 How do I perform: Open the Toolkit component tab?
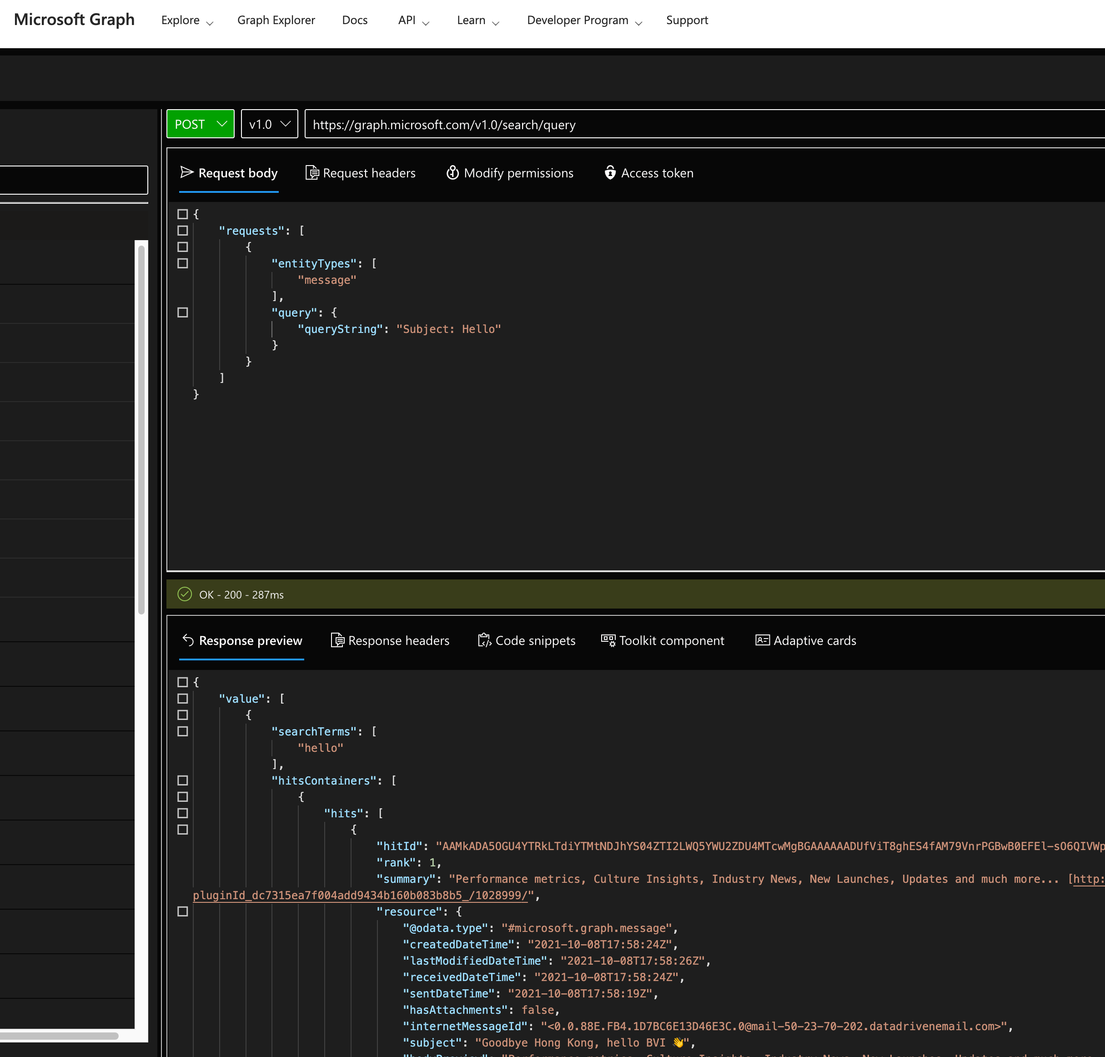pyautogui.click(x=663, y=641)
